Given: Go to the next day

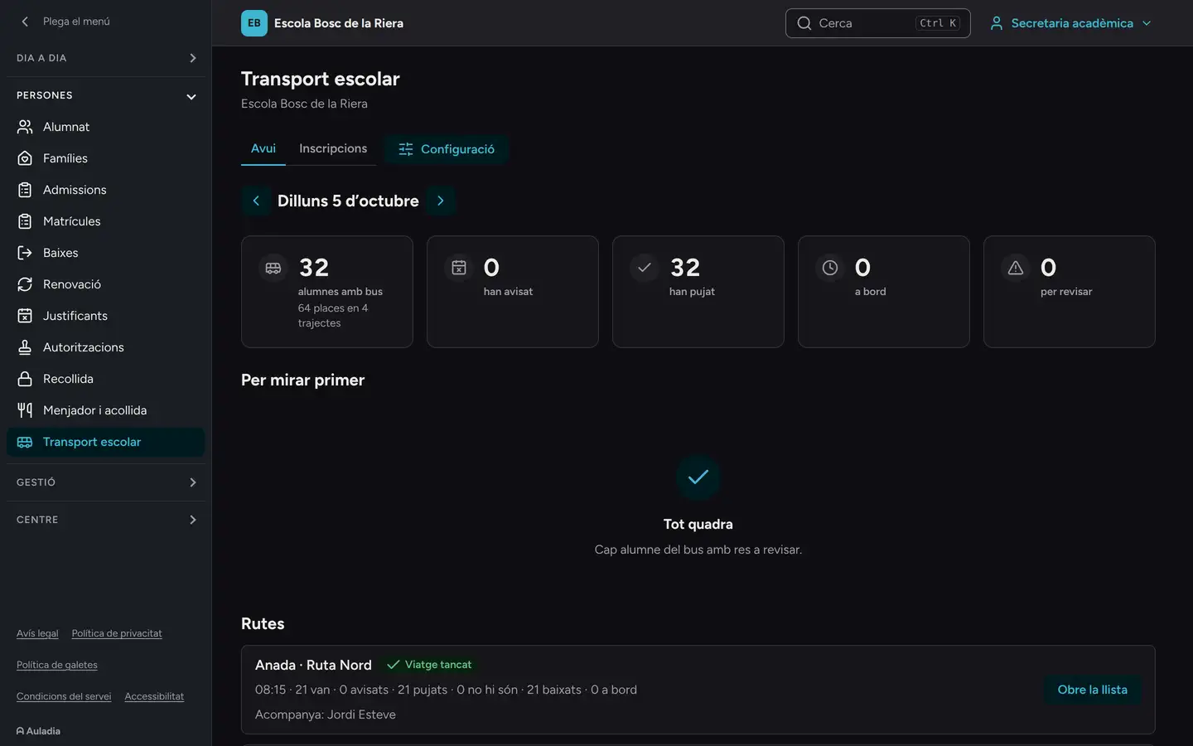Looking at the screenshot, I should 441,201.
